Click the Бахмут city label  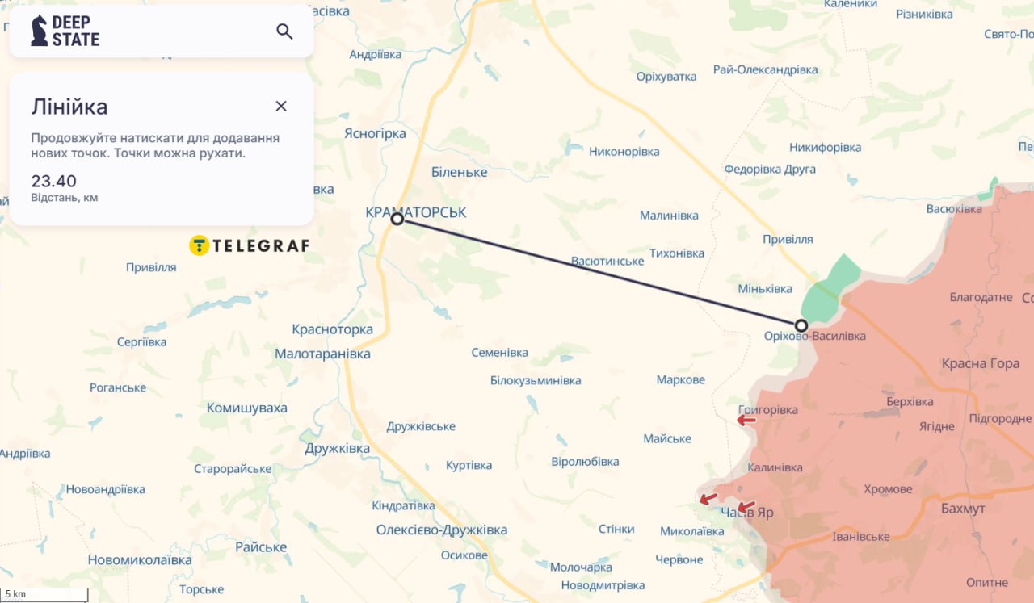pos(963,509)
